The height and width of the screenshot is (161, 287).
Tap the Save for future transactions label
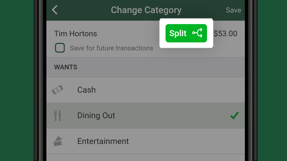point(111,48)
